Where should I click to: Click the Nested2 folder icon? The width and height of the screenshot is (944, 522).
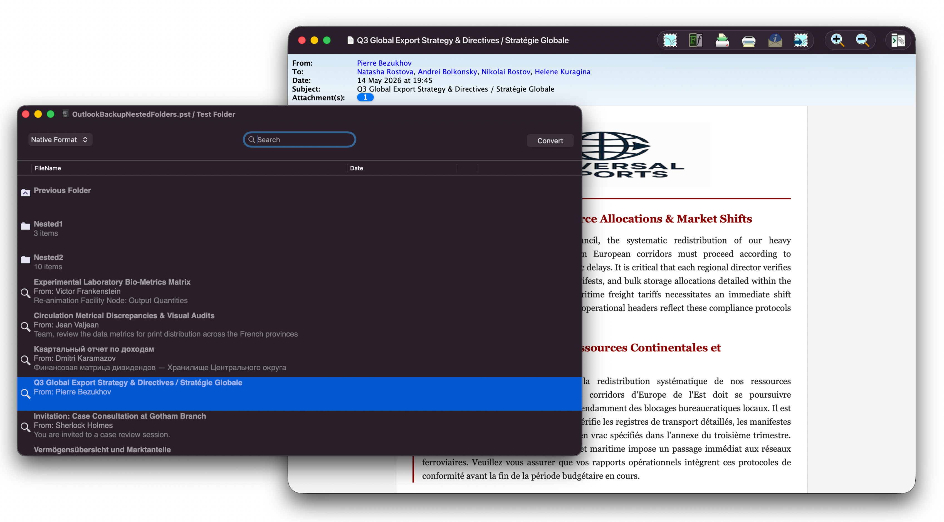pyautogui.click(x=25, y=260)
